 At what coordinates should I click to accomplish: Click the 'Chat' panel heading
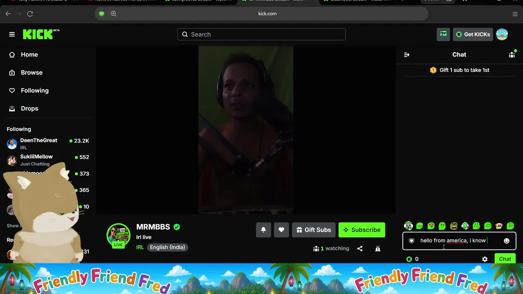pyautogui.click(x=459, y=55)
